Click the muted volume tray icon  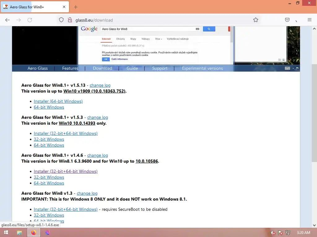click(273, 233)
